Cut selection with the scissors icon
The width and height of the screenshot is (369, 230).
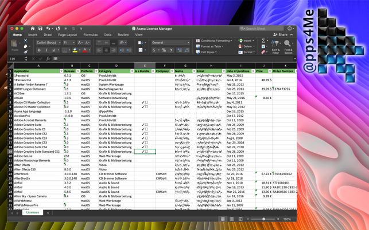click(26, 41)
